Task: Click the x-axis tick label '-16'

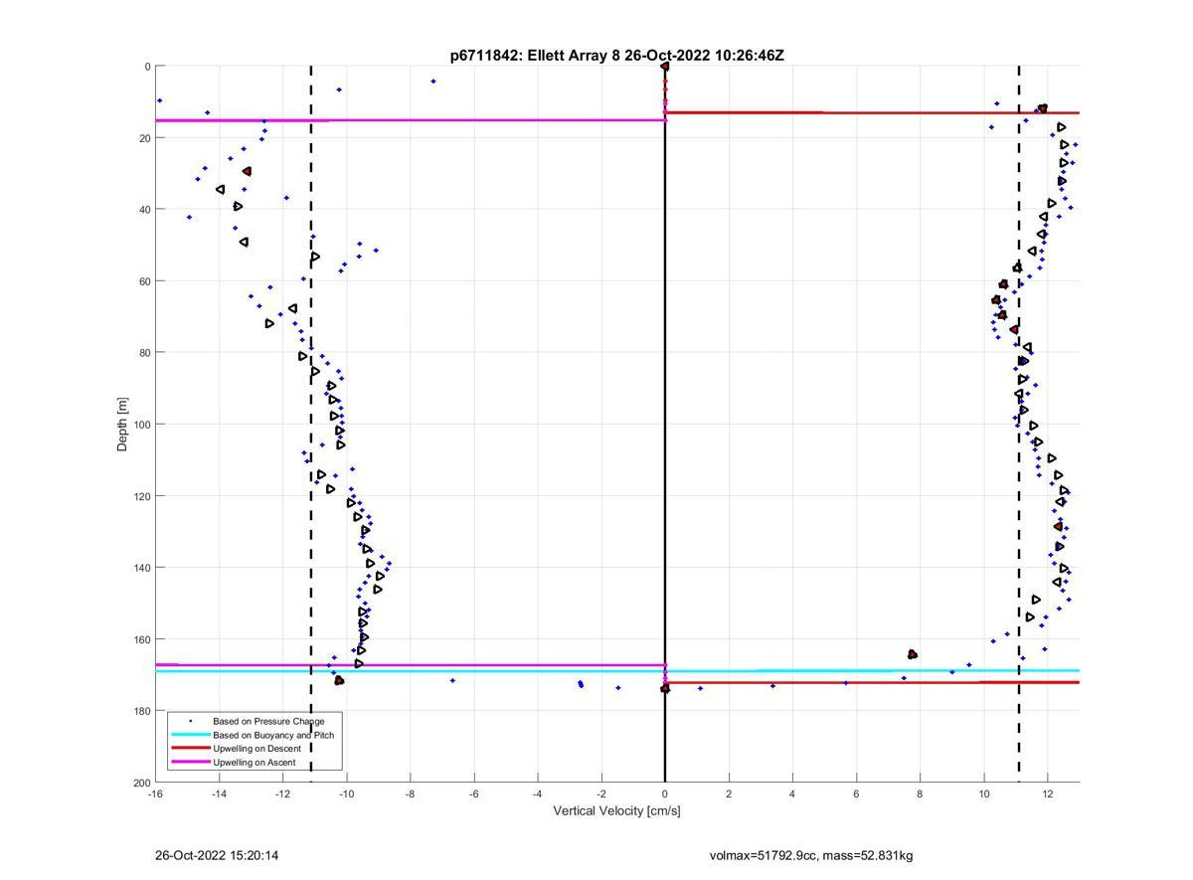Action: click(155, 793)
